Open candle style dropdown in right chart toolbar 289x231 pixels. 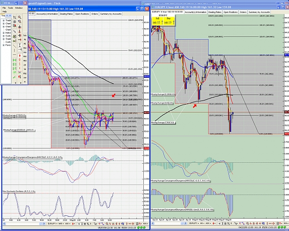[x=215, y=224]
